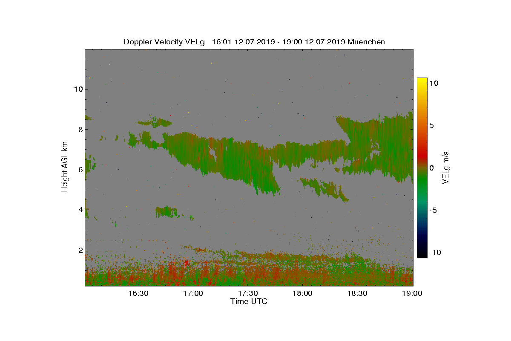Click the small cloud patch near 4 km height

[167, 212]
